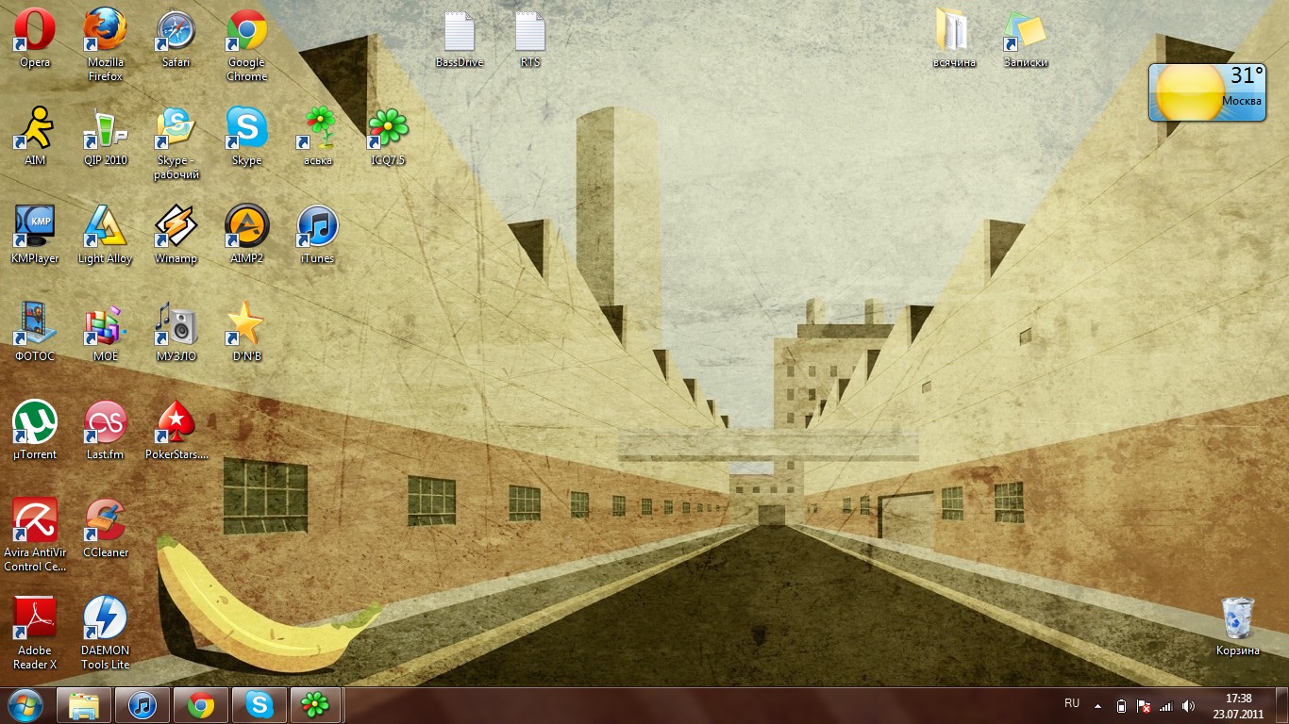This screenshot has width=1289, height=724.
Task: Click the RU language indicator
Action: (x=1072, y=703)
